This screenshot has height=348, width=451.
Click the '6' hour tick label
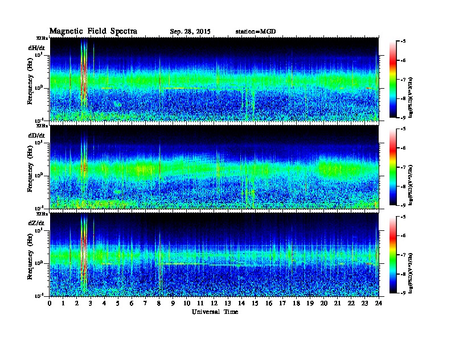132,303
